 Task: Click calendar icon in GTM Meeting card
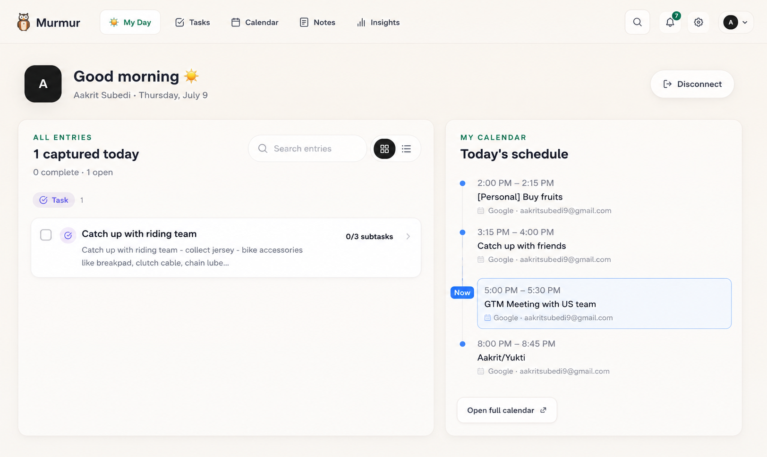coord(487,318)
